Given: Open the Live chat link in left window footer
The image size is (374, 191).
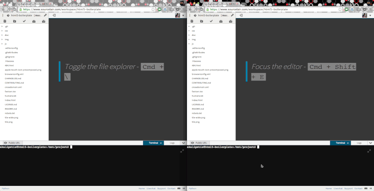Looking at the screenshot, I should 151,188.
